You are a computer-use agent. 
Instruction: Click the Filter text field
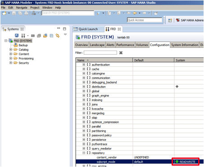100,53
